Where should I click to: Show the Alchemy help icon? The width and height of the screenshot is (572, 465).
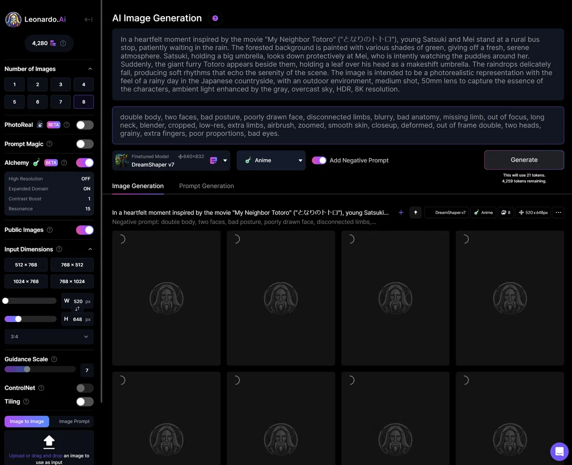(64, 163)
